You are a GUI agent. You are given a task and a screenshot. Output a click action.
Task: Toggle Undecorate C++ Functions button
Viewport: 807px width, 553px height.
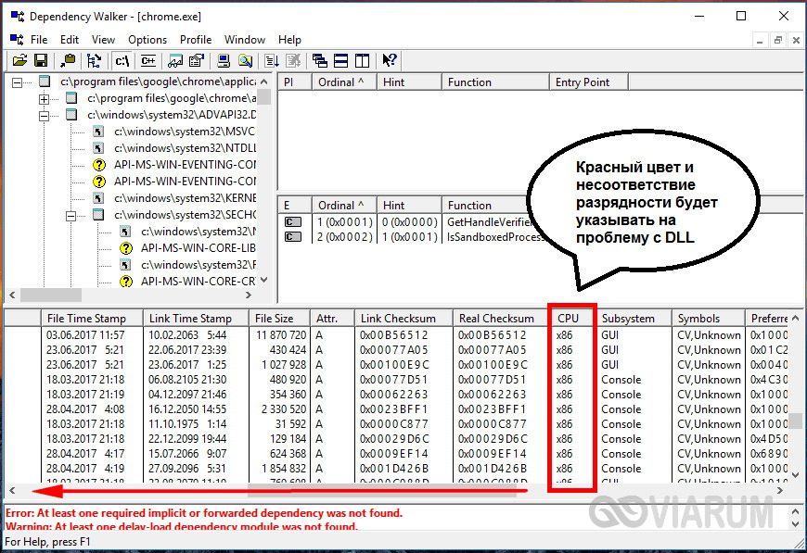[148, 60]
